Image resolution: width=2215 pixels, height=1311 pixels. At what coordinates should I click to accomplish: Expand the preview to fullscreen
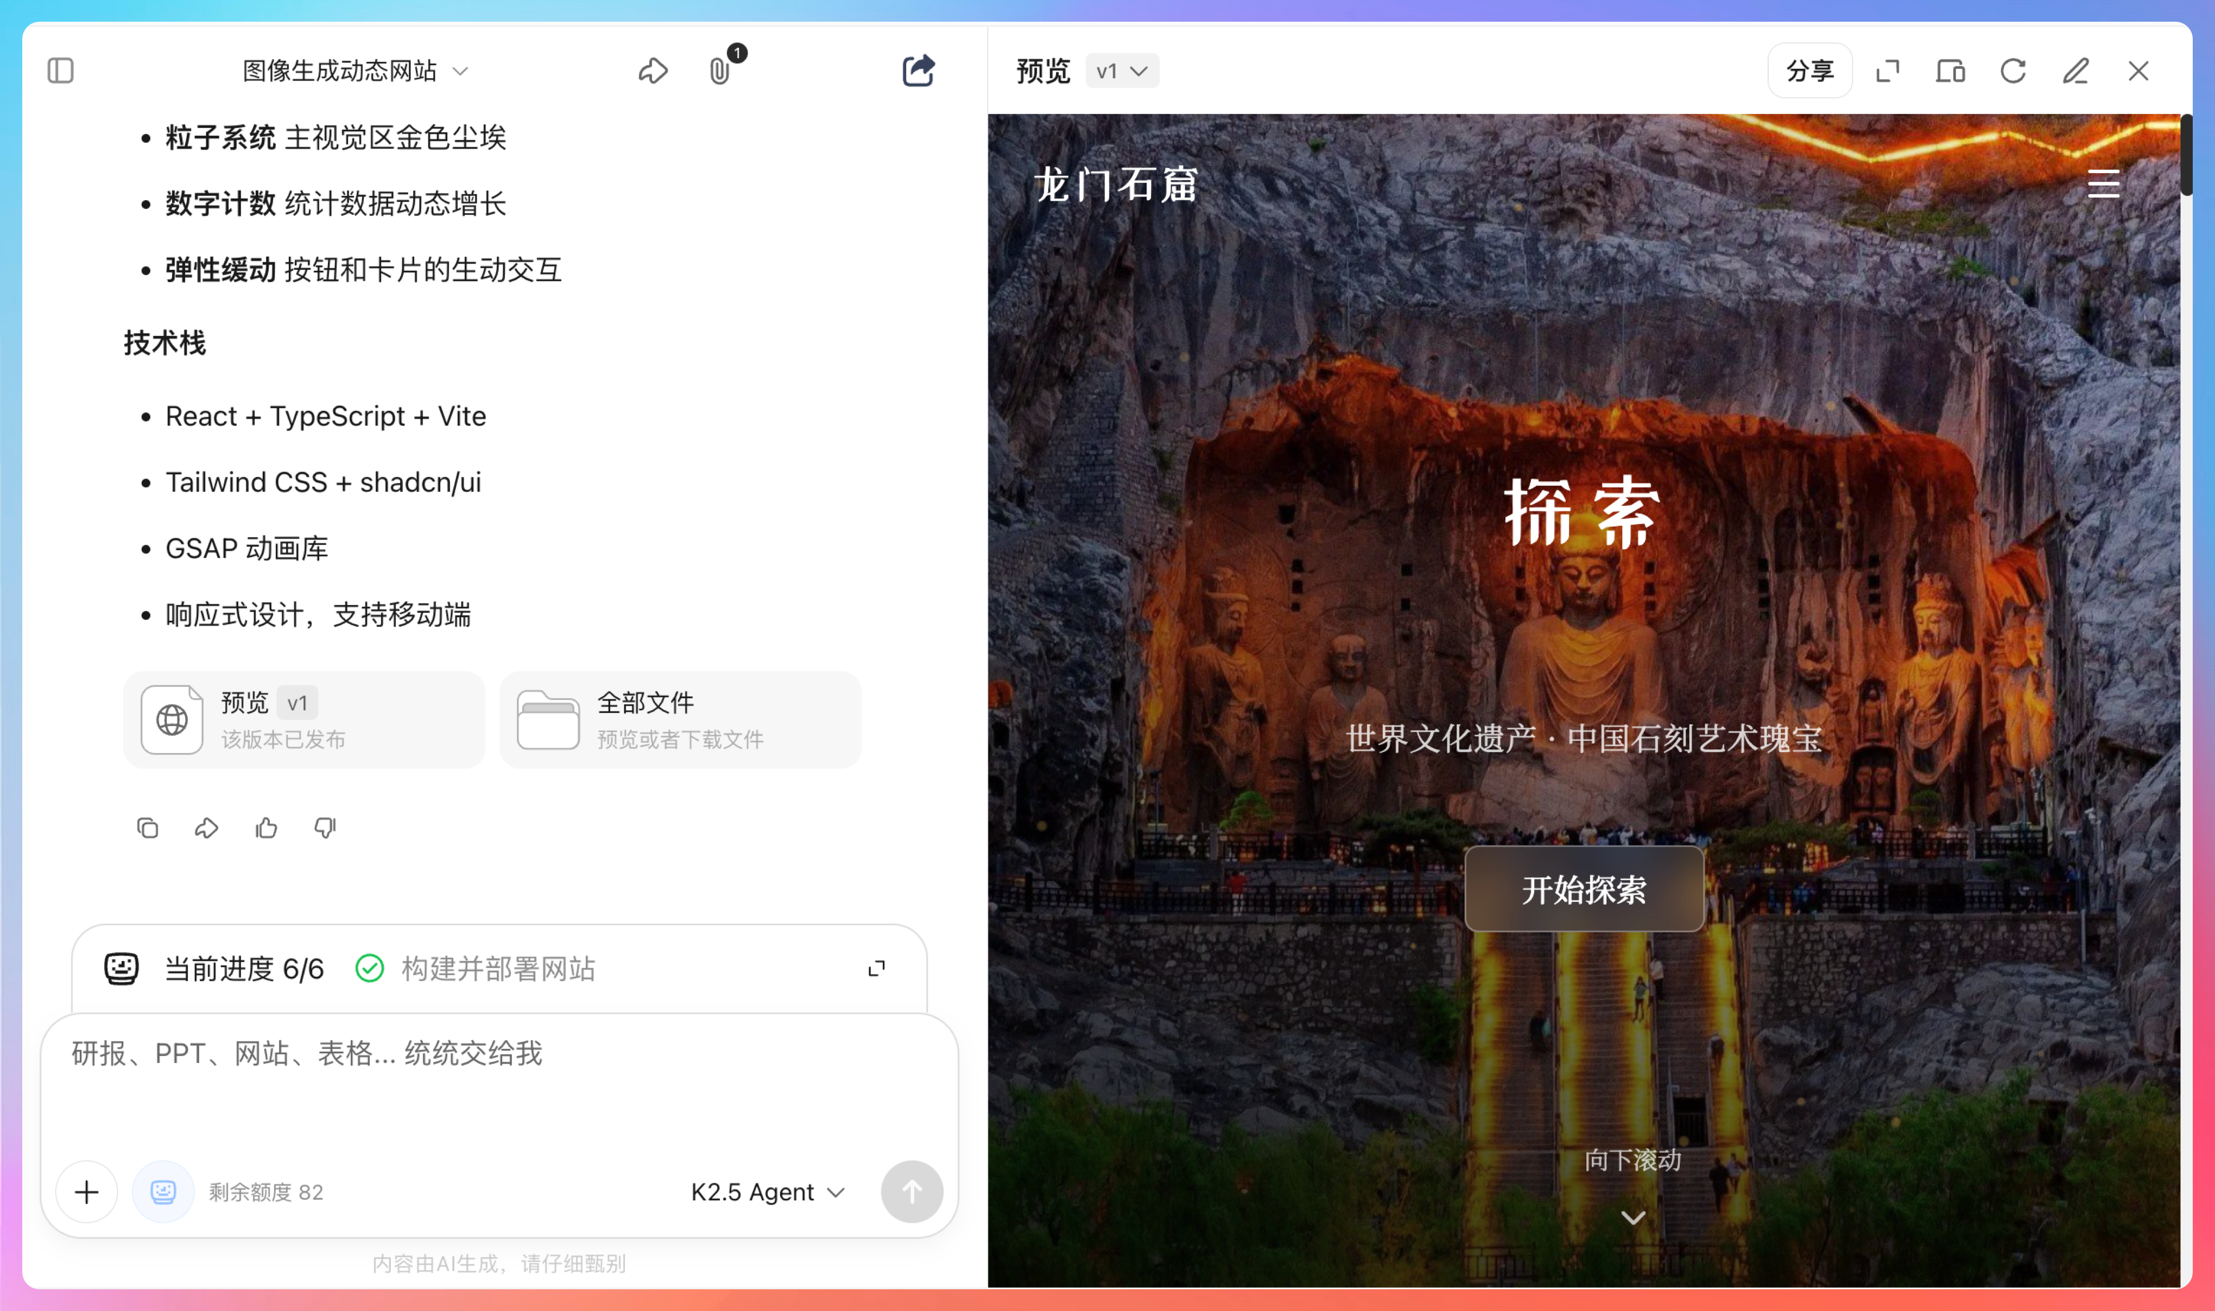coord(1887,71)
